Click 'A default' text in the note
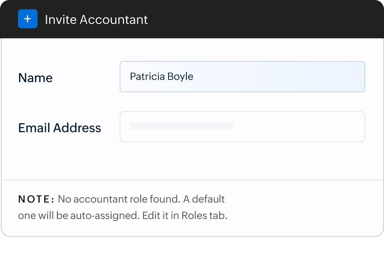This screenshot has height=280, width=384. [x=204, y=199]
